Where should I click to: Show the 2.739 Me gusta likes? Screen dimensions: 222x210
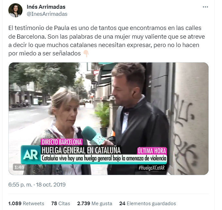point(95,204)
